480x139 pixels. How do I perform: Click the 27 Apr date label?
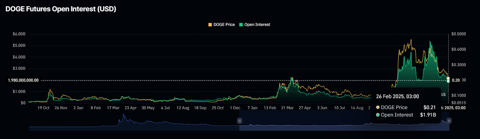tap(304, 108)
